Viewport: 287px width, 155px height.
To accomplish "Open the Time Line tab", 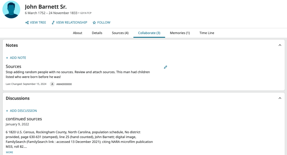I will (207, 33).
